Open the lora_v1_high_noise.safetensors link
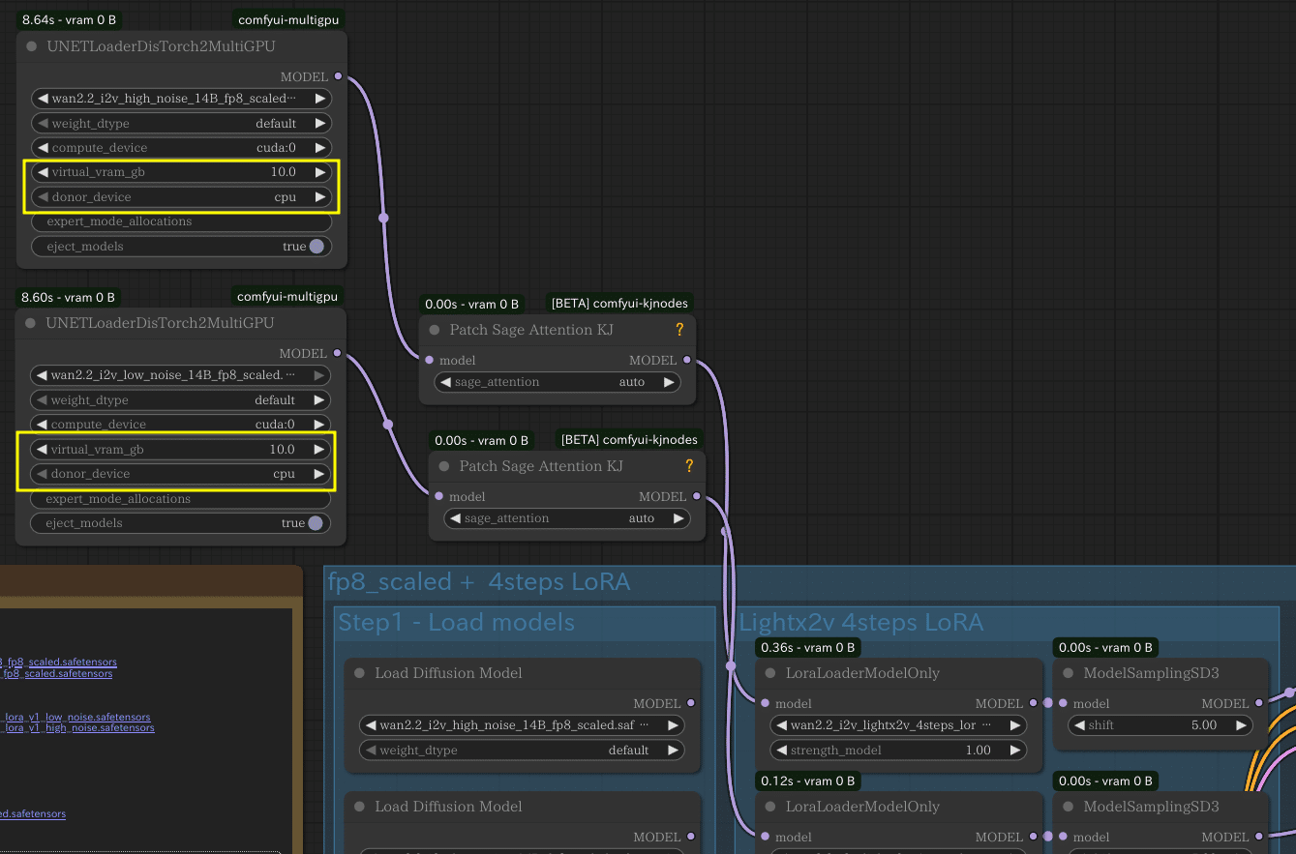Screen dimensions: 1296x854 77,727
